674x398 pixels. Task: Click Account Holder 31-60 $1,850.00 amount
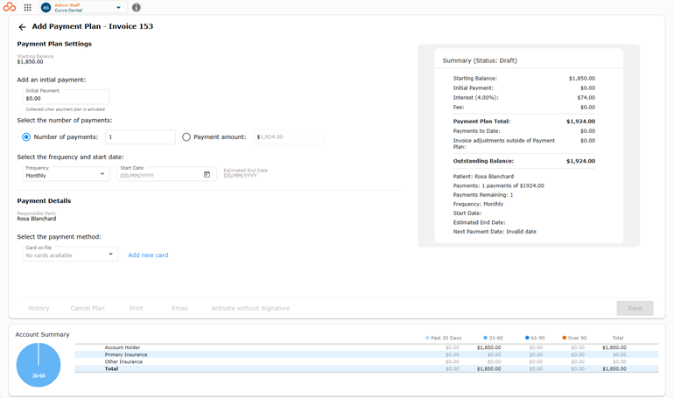pyautogui.click(x=488, y=347)
